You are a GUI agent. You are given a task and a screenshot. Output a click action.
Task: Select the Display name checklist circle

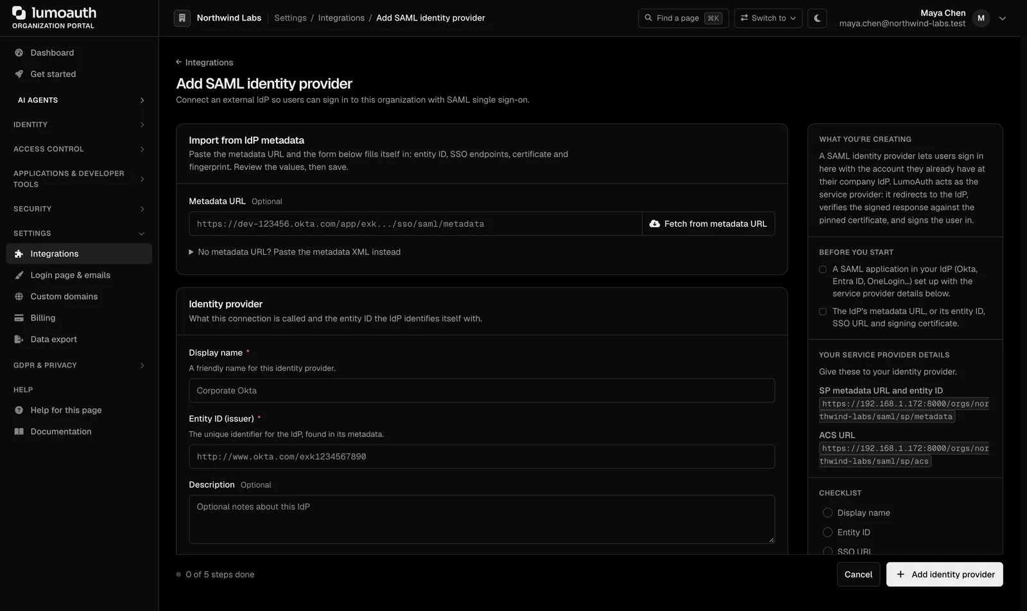tap(828, 513)
